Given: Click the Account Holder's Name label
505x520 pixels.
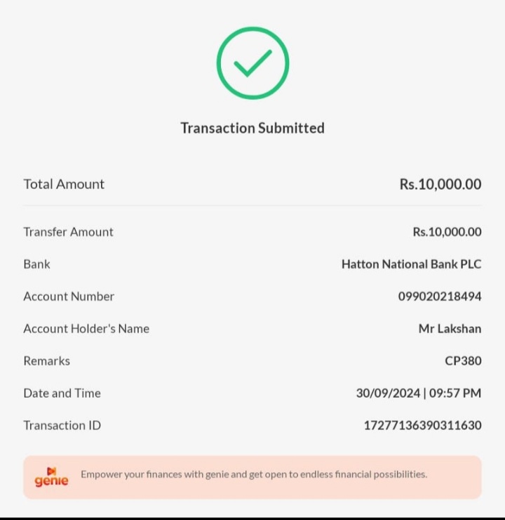Looking at the screenshot, I should pyautogui.click(x=86, y=328).
